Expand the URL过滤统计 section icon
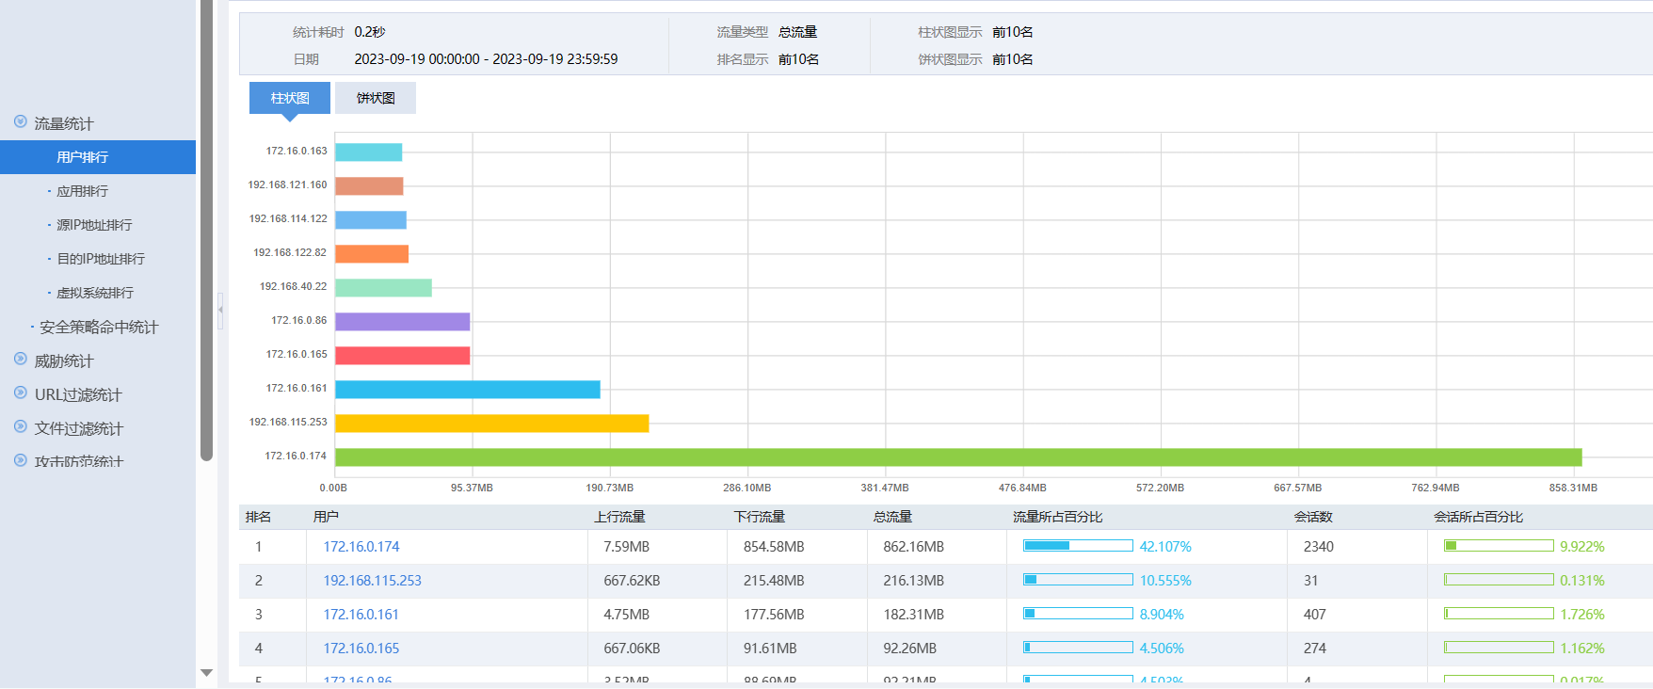 click(x=21, y=393)
